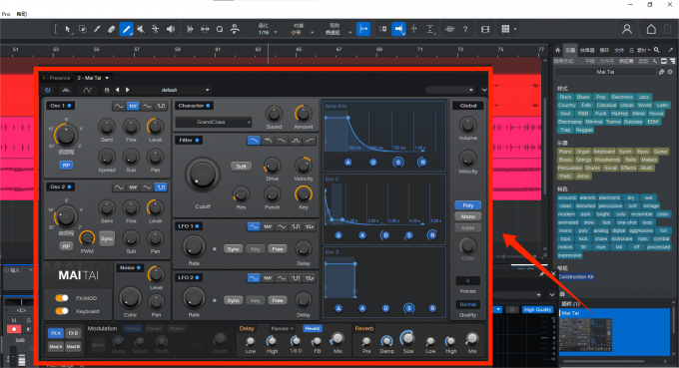Open the Files browser tab
This screenshot has height=368, width=679.
click(619, 50)
